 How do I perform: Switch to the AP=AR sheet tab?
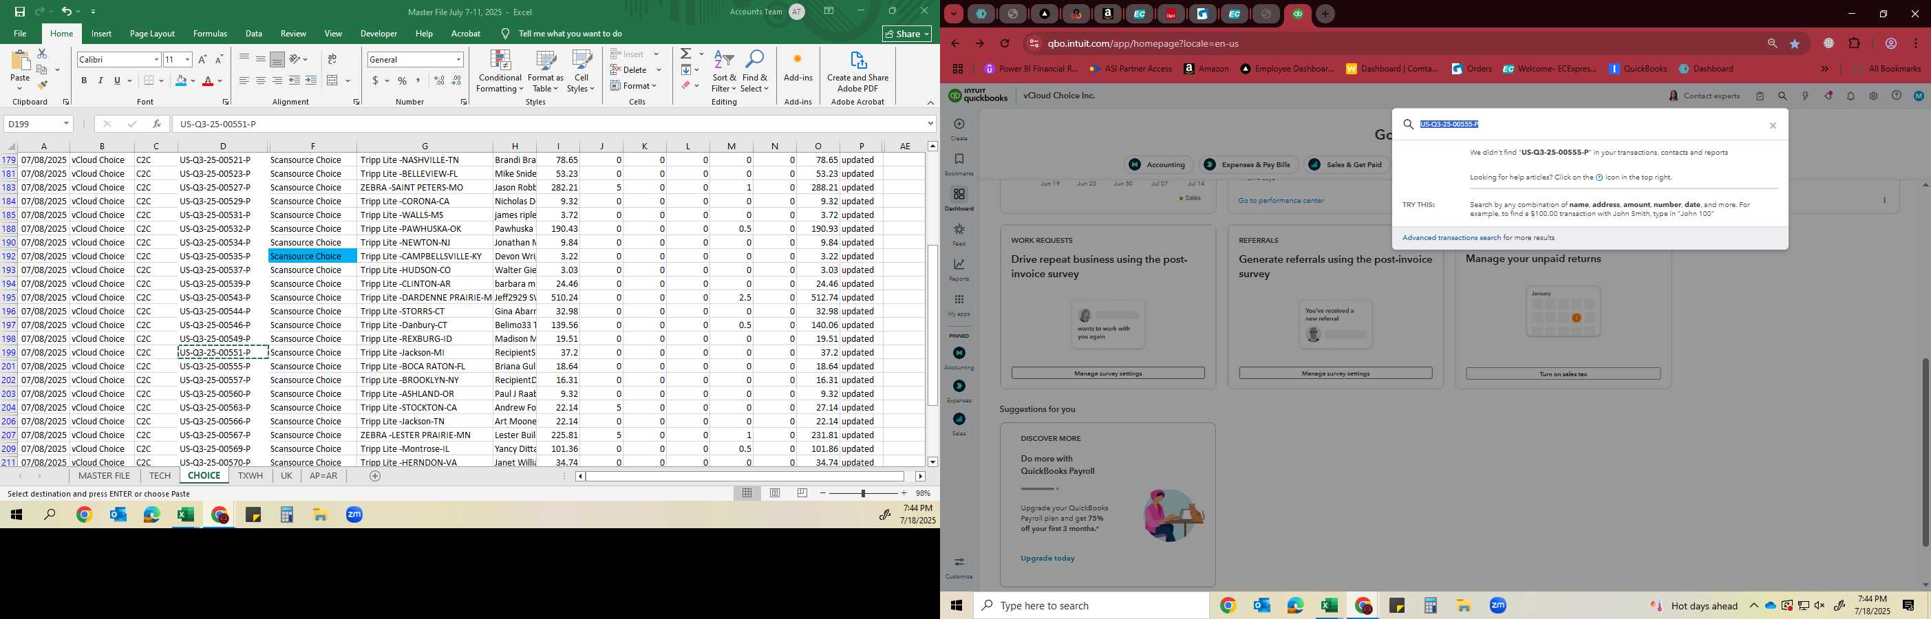323,476
